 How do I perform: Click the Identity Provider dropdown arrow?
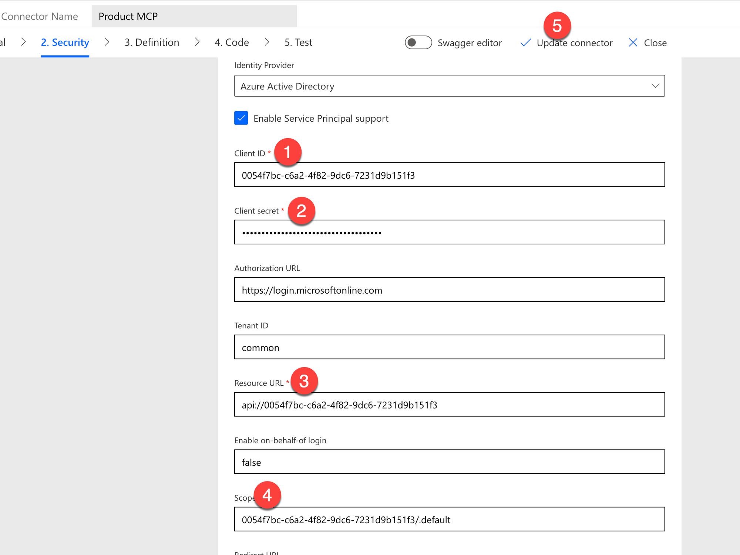[x=655, y=86]
